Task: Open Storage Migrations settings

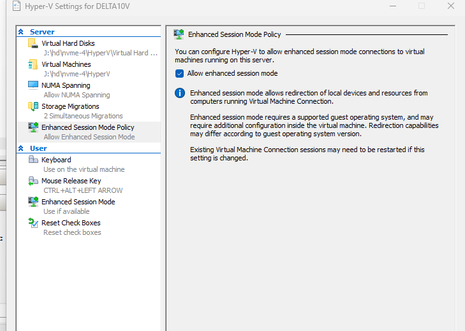Action: (89, 111)
